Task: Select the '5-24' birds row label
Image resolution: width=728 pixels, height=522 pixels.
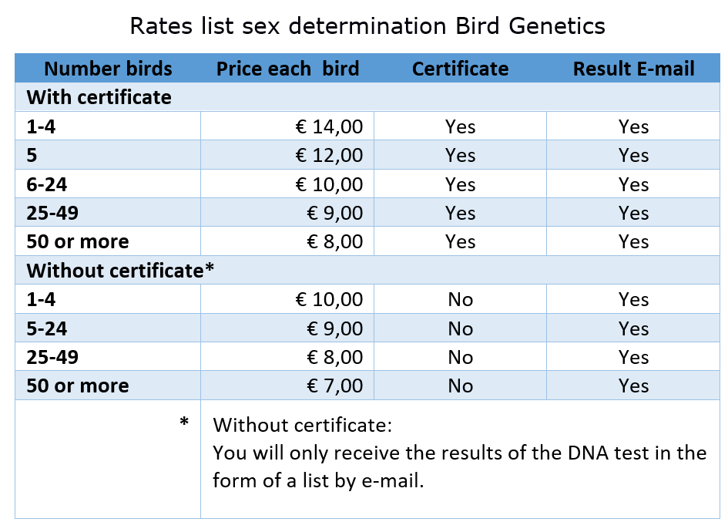Action: coord(46,328)
